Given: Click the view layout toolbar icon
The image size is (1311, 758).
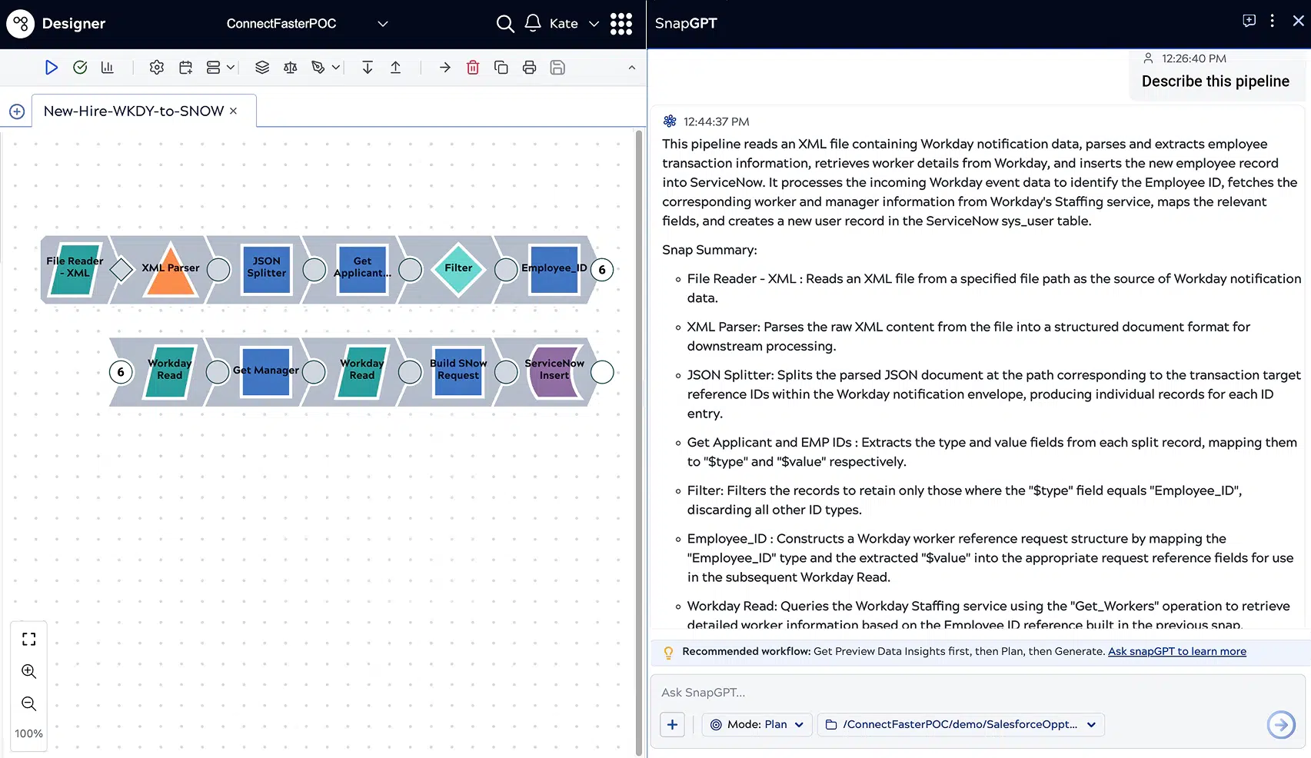Looking at the screenshot, I should tap(213, 68).
